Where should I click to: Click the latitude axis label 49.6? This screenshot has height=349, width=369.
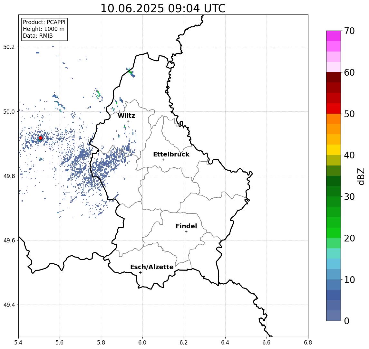pos(9,241)
